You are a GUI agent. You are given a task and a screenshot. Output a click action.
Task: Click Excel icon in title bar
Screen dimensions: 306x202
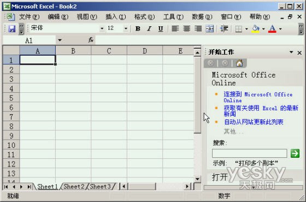tap(7, 7)
